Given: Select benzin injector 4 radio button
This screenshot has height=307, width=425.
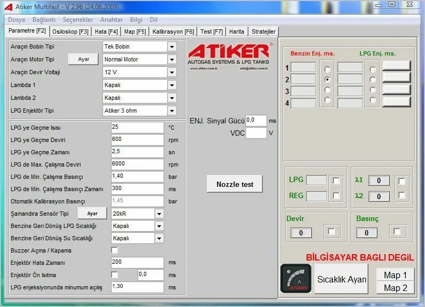Looking at the screenshot, I should [327, 100].
